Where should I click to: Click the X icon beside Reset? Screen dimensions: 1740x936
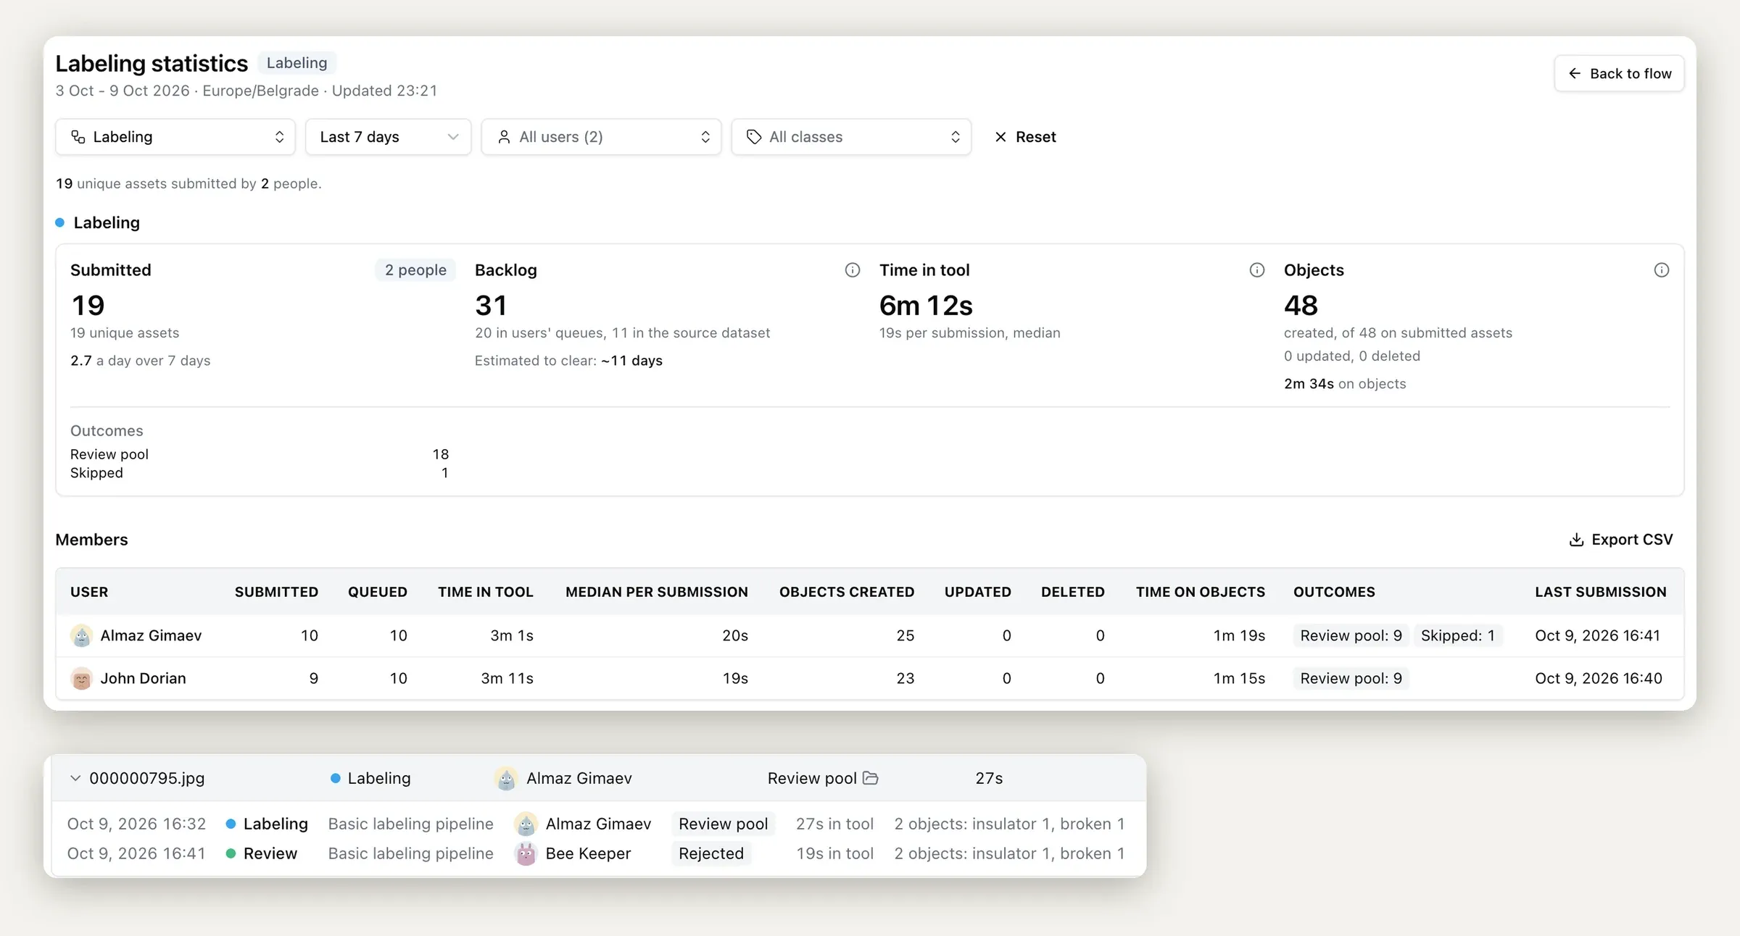pyautogui.click(x=1000, y=137)
